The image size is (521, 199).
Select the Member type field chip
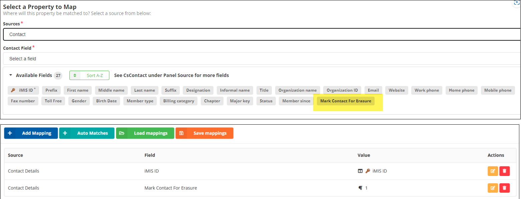click(140, 101)
